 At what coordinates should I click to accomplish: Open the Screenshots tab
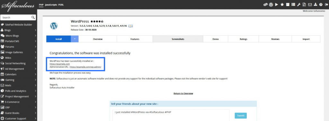[178, 39]
